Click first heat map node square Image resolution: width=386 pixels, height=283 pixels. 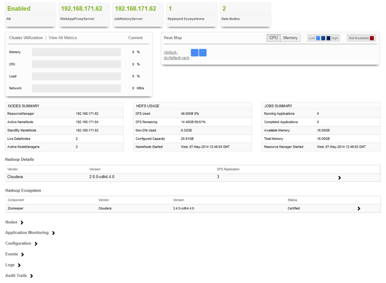[x=195, y=53]
